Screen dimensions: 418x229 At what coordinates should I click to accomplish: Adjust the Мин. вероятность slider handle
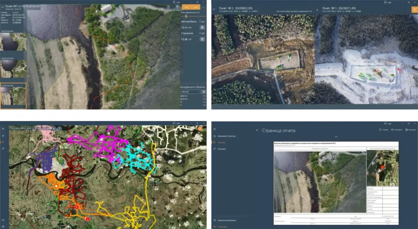point(186,16)
